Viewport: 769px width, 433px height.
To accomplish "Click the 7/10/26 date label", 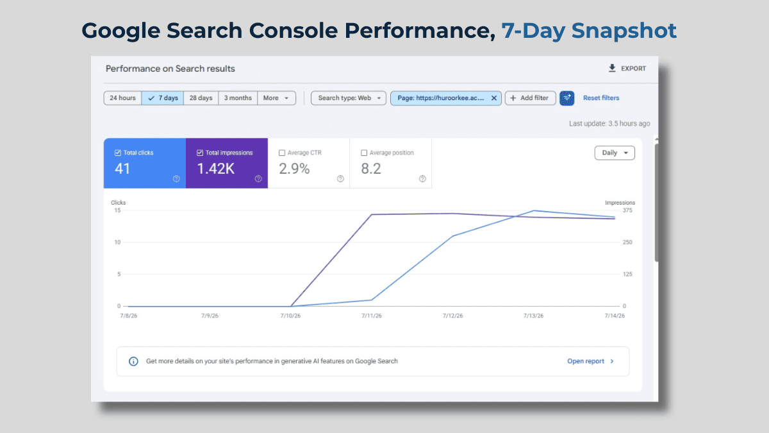I will (291, 316).
